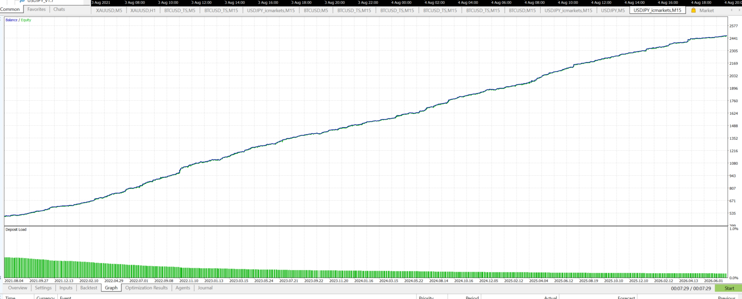Switch to the Common navigator tab
This screenshot has height=299, width=742.
[x=10, y=9]
